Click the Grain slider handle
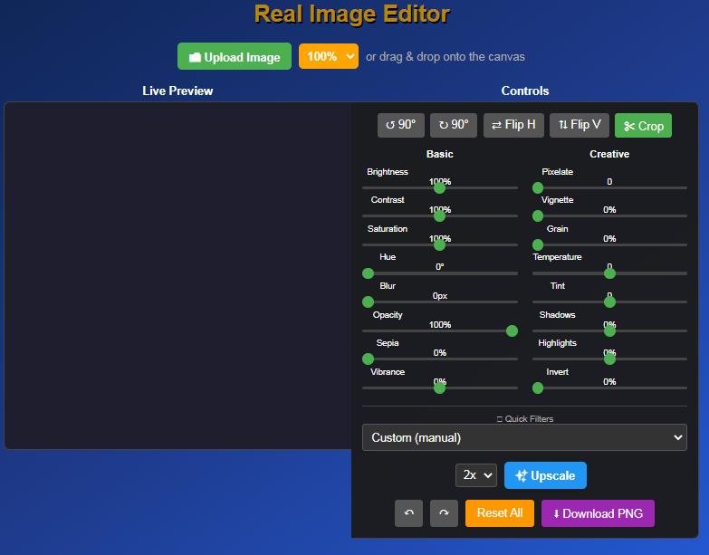709x555 pixels. point(538,245)
